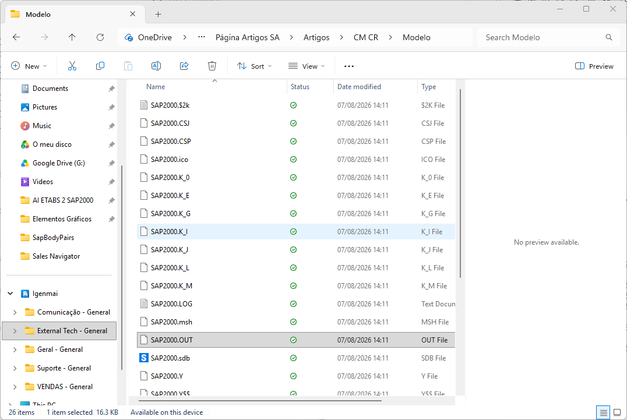Open SapBodyPairs folder in sidebar

pos(53,237)
